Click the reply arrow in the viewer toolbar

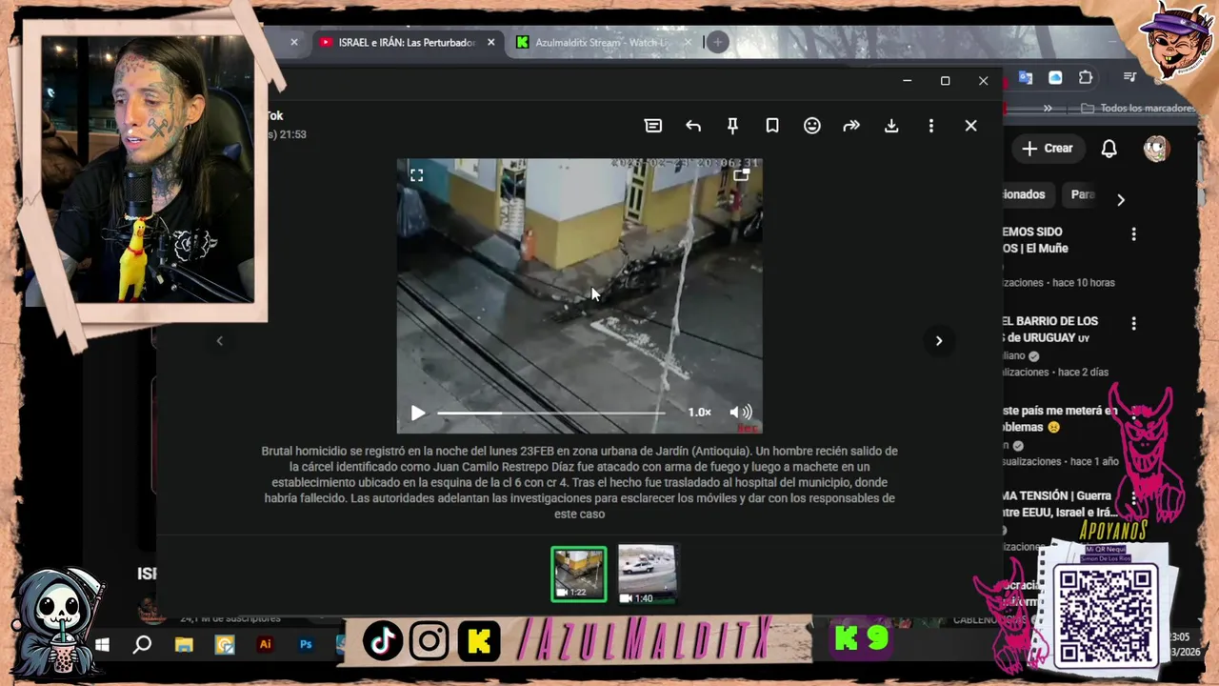pos(693,126)
